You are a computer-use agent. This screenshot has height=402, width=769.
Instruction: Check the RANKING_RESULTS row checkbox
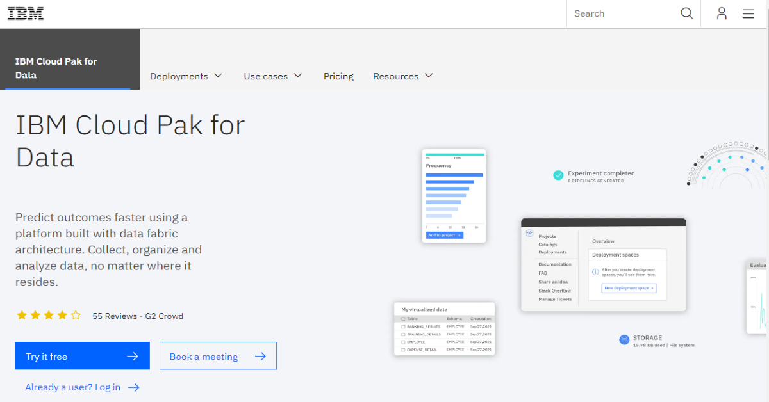coord(403,326)
